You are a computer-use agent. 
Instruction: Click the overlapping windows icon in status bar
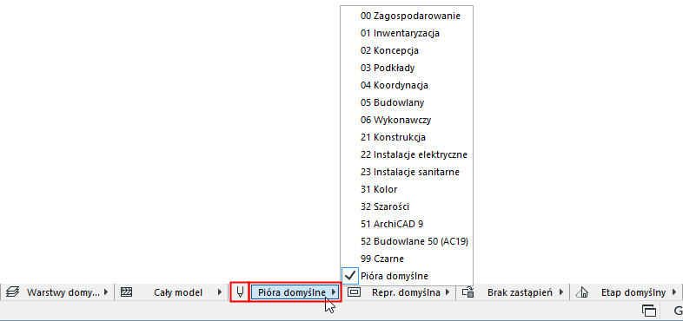point(648,311)
